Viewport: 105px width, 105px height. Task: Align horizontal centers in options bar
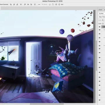(14, 4)
